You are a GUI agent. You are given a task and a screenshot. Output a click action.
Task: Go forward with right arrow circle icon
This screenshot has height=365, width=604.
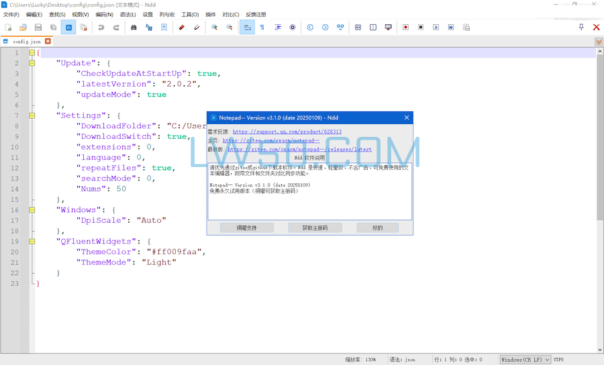pyautogui.click(x=325, y=28)
